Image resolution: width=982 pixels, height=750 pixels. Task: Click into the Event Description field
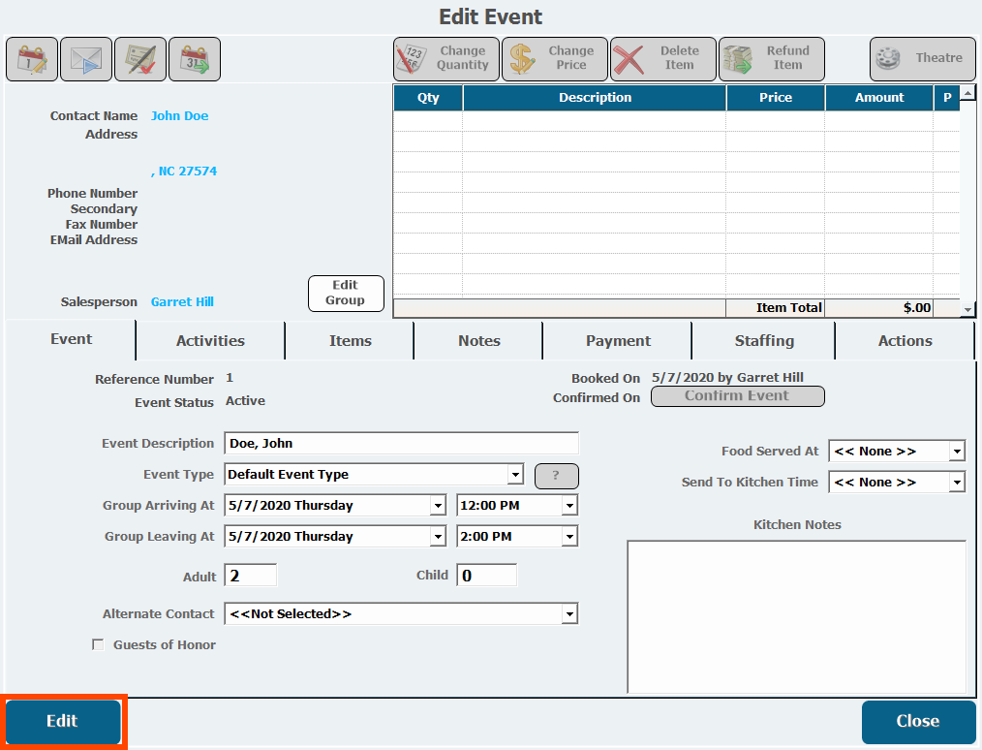pyautogui.click(x=401, y=444)
